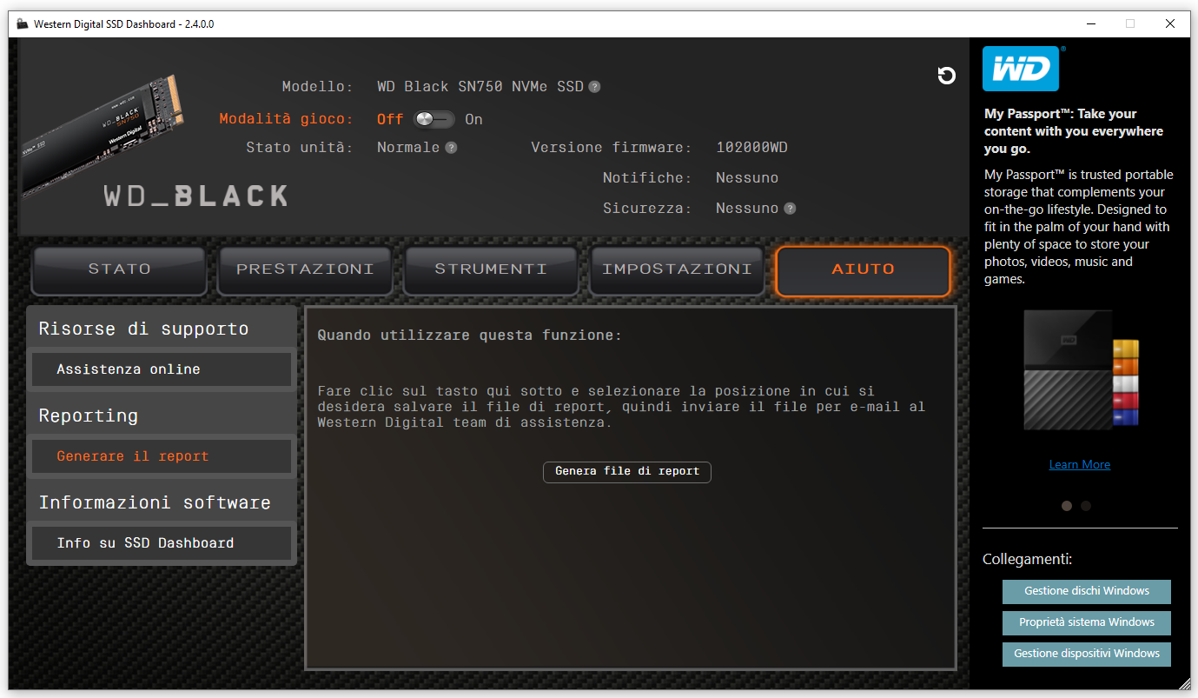
Task: Open Proprietà sistema Windows
Action: point(1087,622)
